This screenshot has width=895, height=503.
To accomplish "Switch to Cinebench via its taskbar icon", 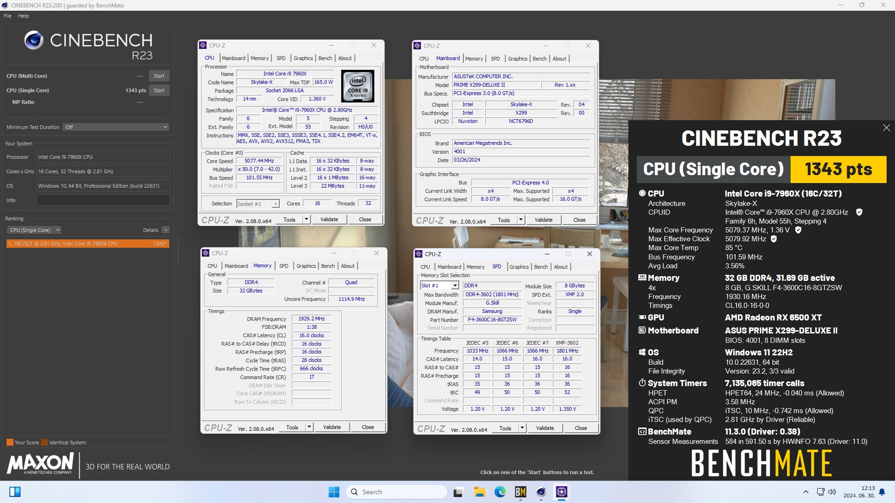I will (541, 492).
